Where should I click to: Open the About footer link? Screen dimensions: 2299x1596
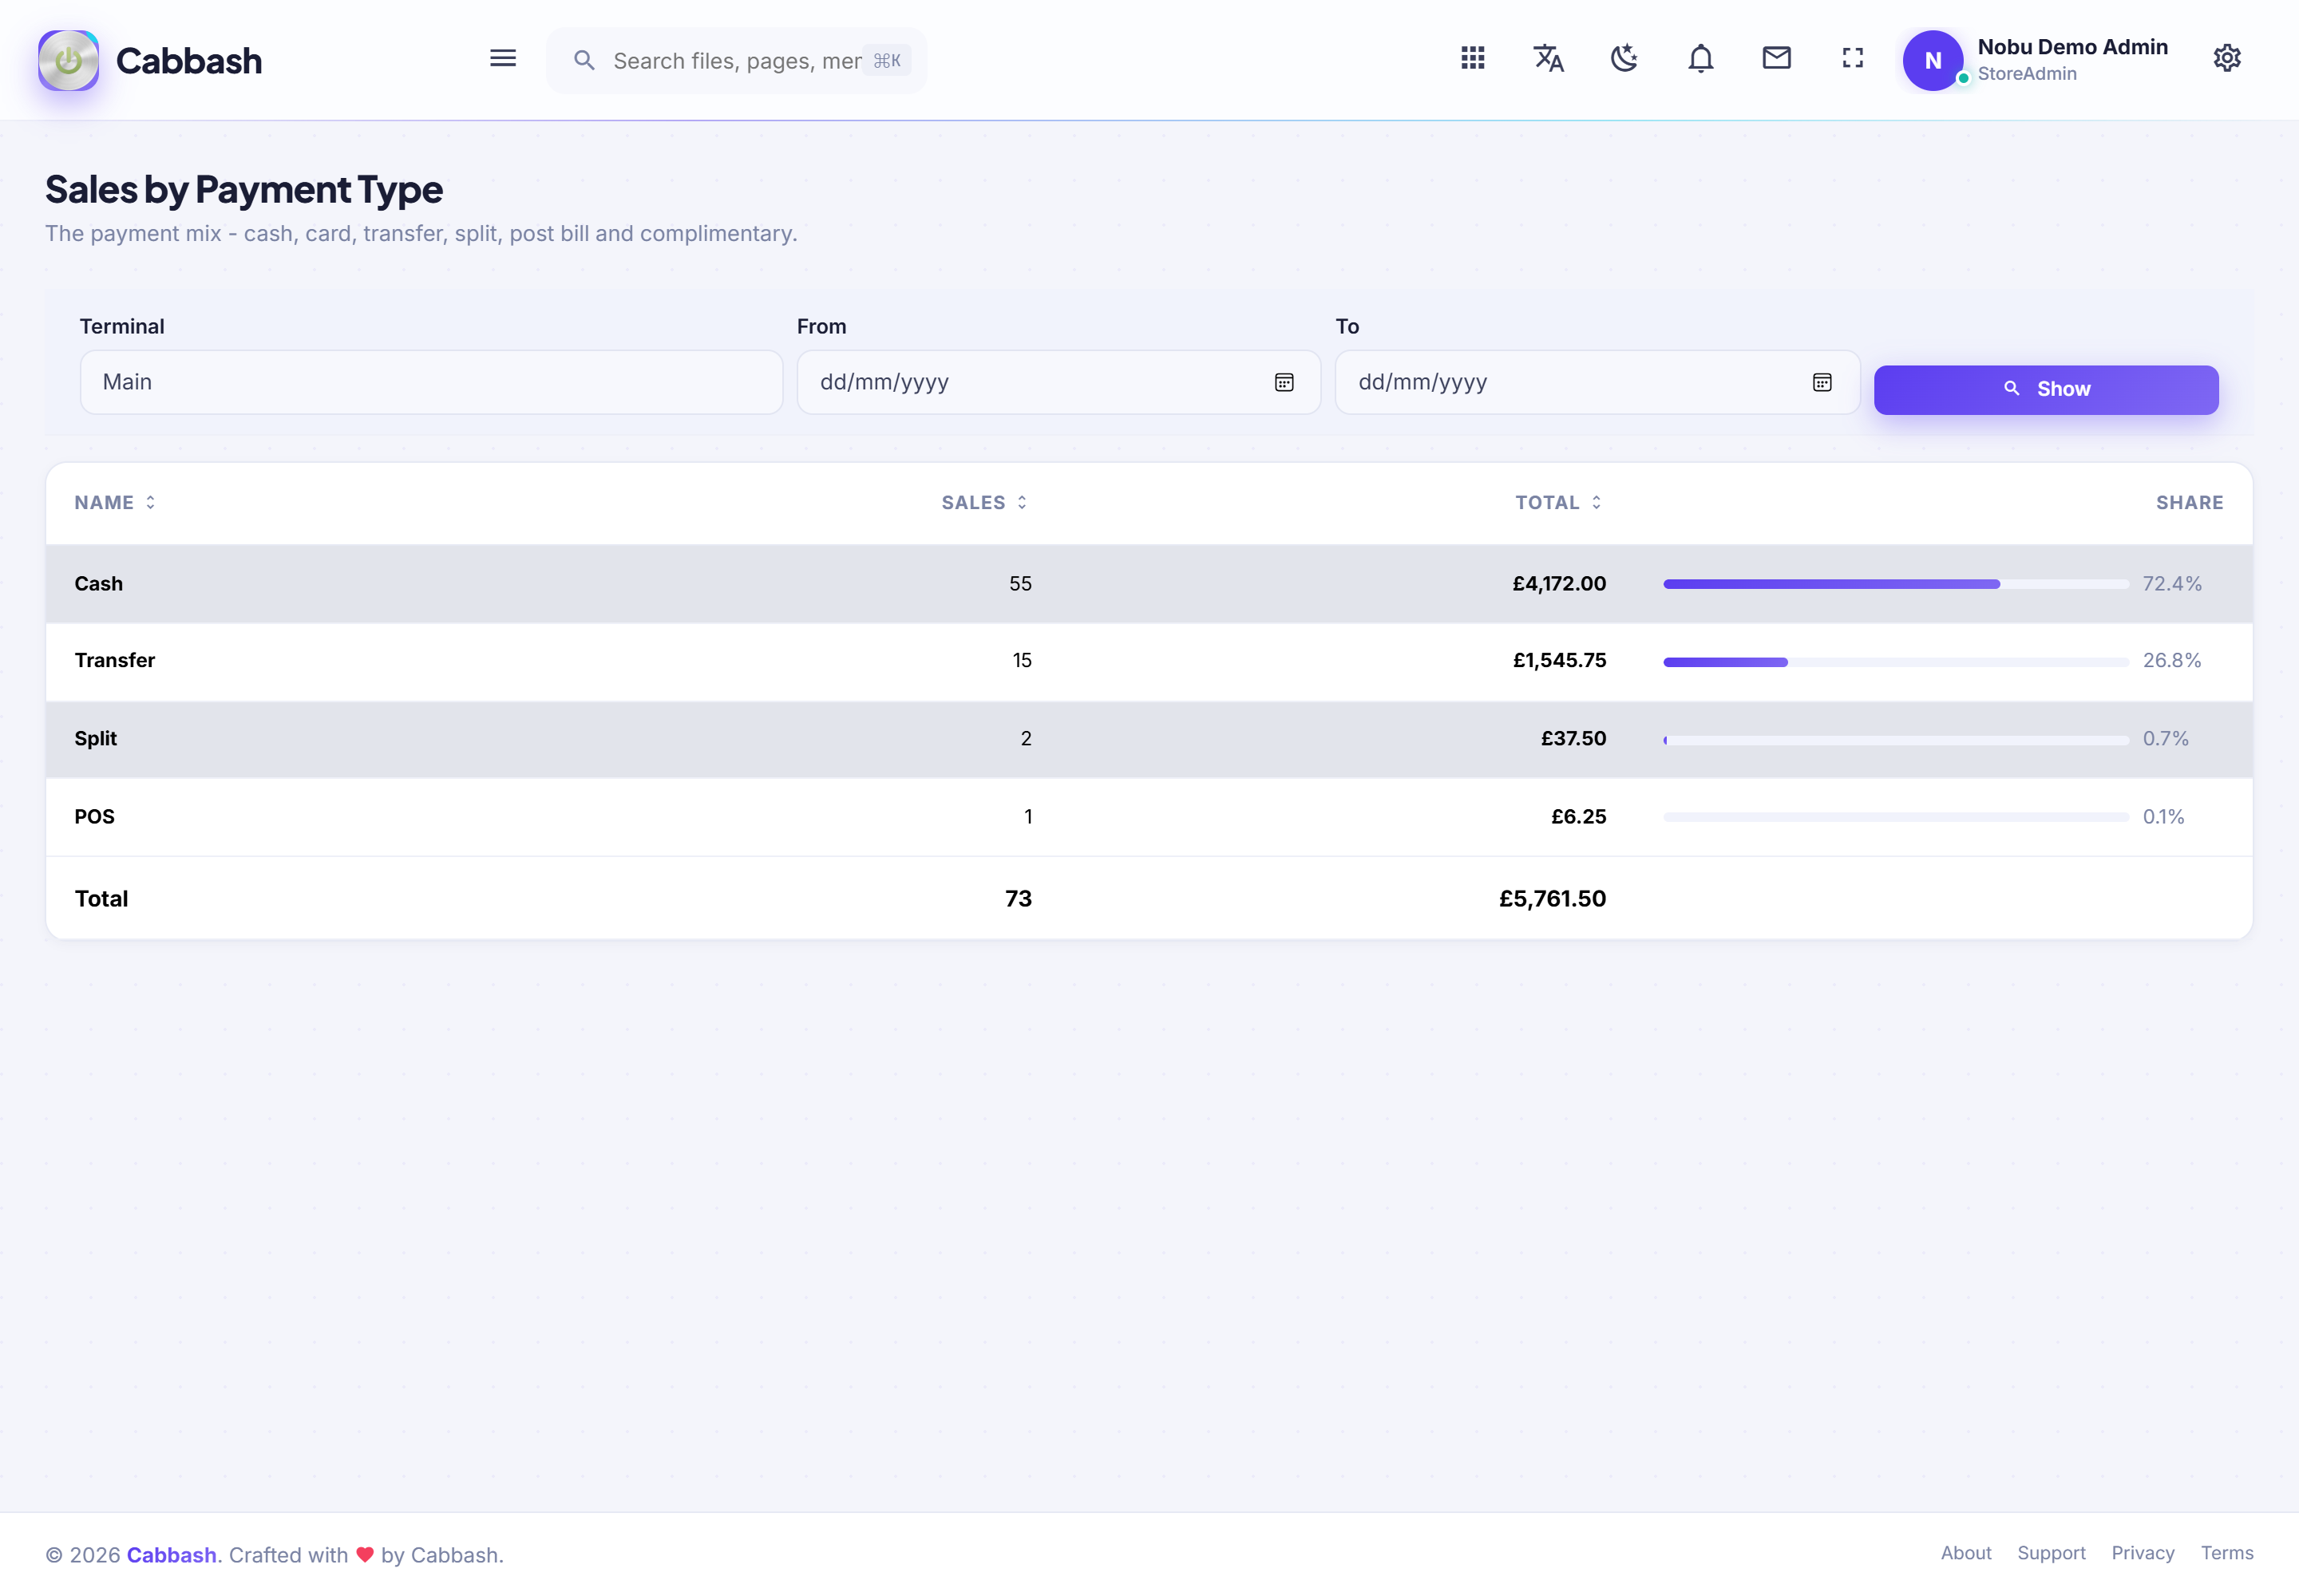click(x=1966, y=1553)
